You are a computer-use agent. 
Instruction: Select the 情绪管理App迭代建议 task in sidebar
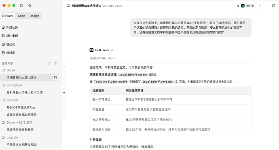pyautogui.click(x=30, y=77)
